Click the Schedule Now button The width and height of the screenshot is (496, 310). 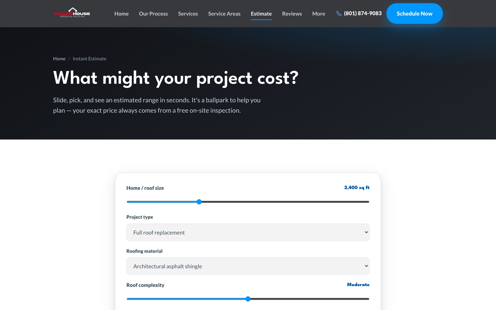pos(414,14)
